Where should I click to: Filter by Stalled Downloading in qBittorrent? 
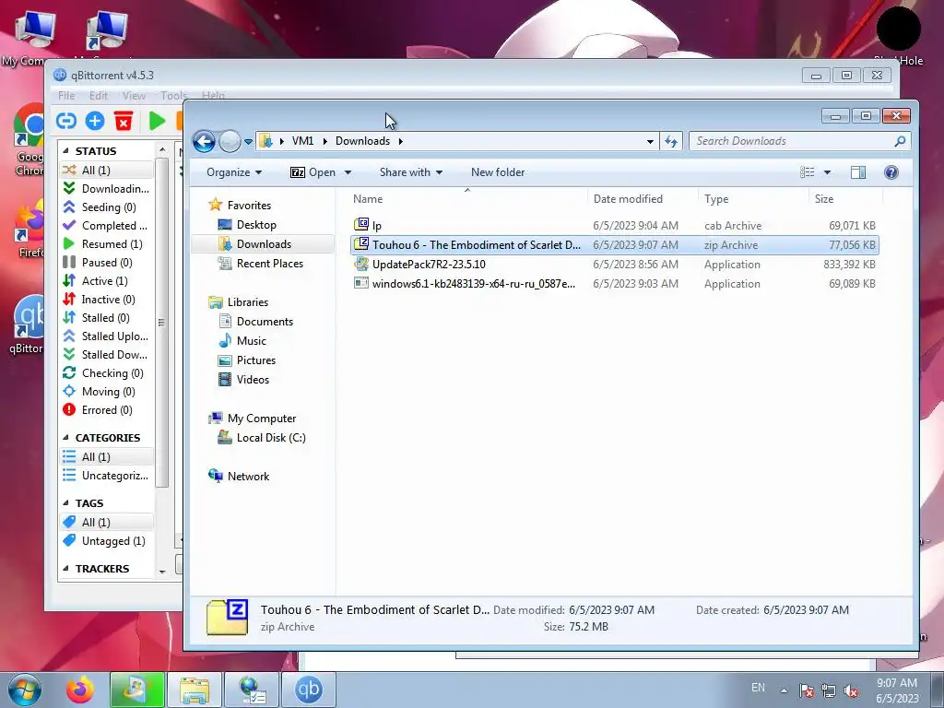click(x=107, y=355)
